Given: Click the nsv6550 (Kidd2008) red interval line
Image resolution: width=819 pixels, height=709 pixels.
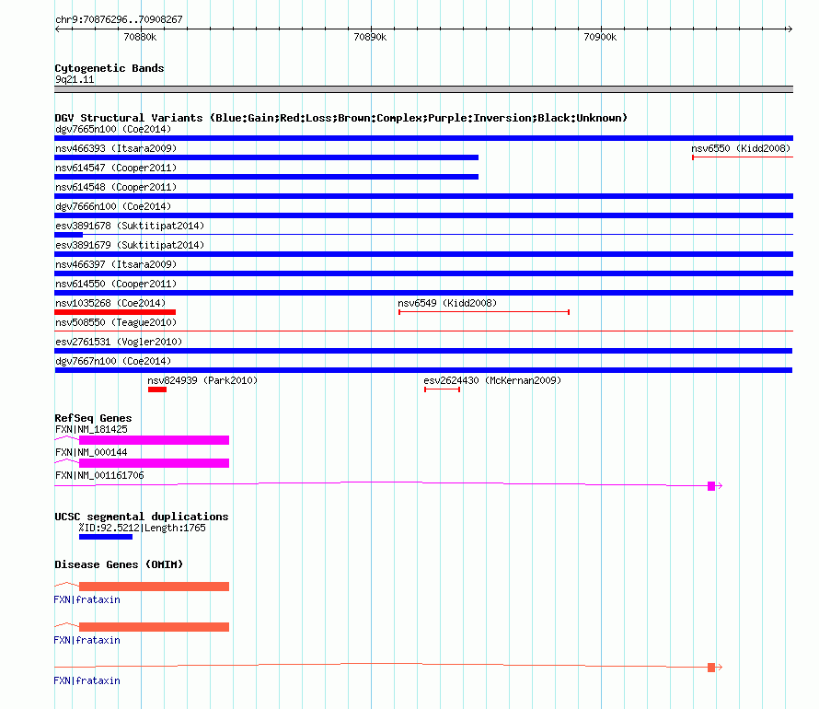Looking at the screenshot, I should 743,157.
